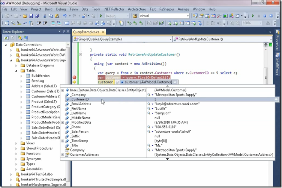Click the Paste clipboard icon
Screen dimensions: 282x188
(57, 16)
